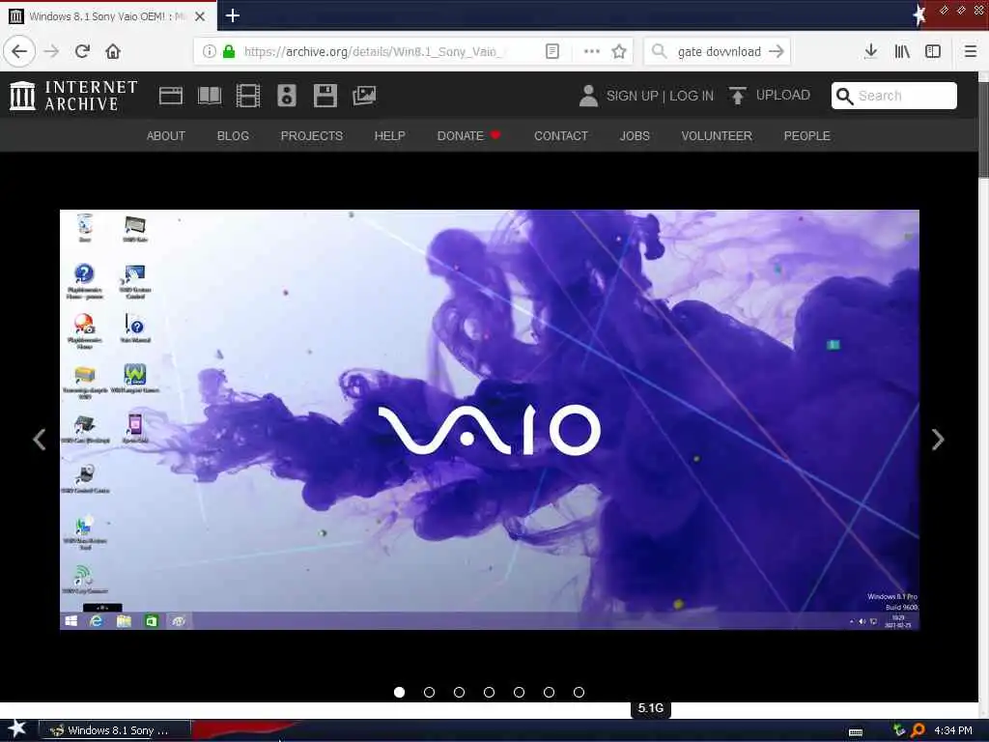Click the browser forward arrow

52,51
